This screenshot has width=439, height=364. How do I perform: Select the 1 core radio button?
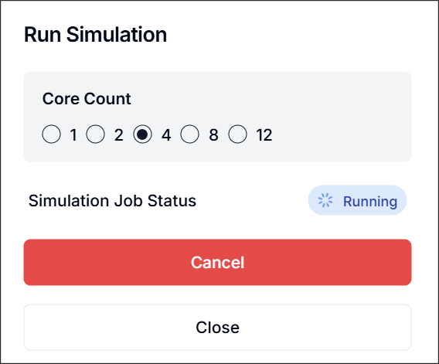coord(51,134)
